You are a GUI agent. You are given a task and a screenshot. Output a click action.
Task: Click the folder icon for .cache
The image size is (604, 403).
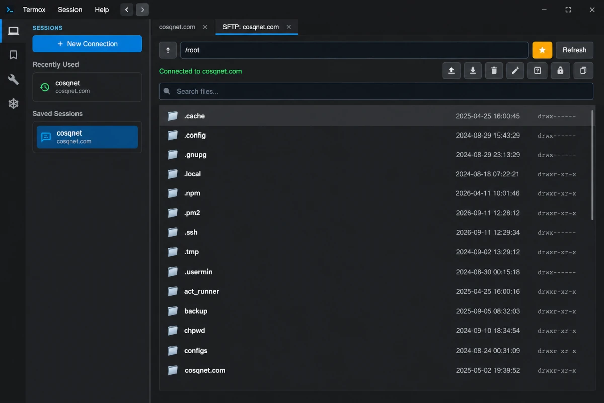(x=173, y=116)
